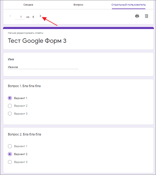Screen dimensions: 156x175
Task: Click the Тест Google Форм 3 title
Action: tap(37, 41)
